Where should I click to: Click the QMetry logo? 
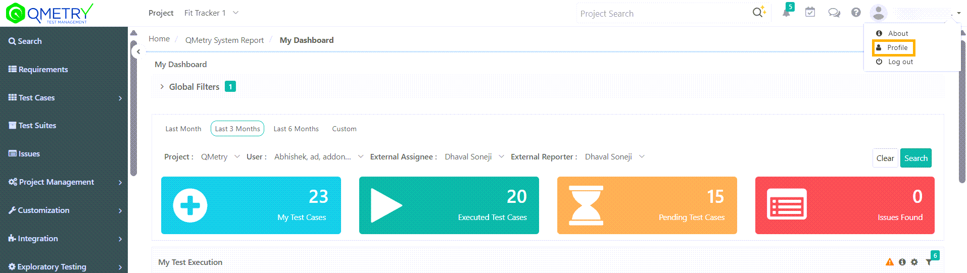pyautogui.click(x=50, y=13)
